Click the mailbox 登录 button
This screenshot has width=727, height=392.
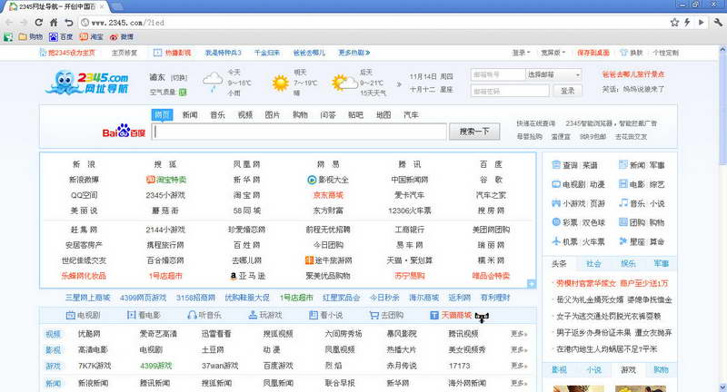click(567, 91)
